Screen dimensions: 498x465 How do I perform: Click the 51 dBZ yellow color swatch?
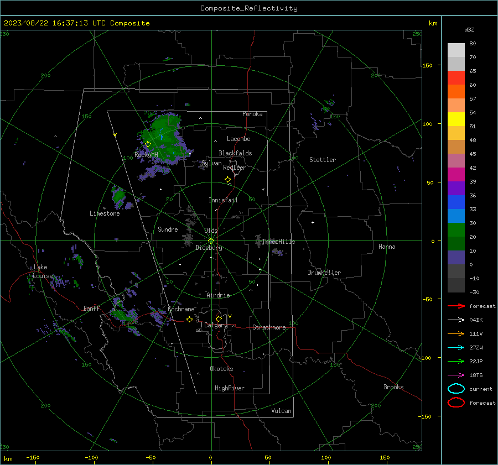(x=456, y=119)
